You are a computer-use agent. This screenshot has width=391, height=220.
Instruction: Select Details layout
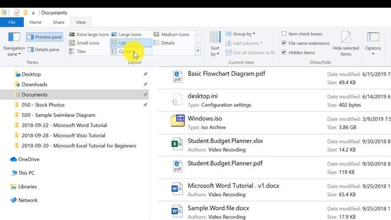164,43
